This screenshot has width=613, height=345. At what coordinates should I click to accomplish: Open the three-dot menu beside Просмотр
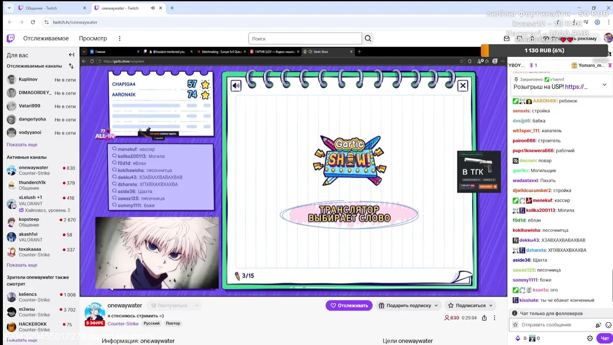(120, 38)
